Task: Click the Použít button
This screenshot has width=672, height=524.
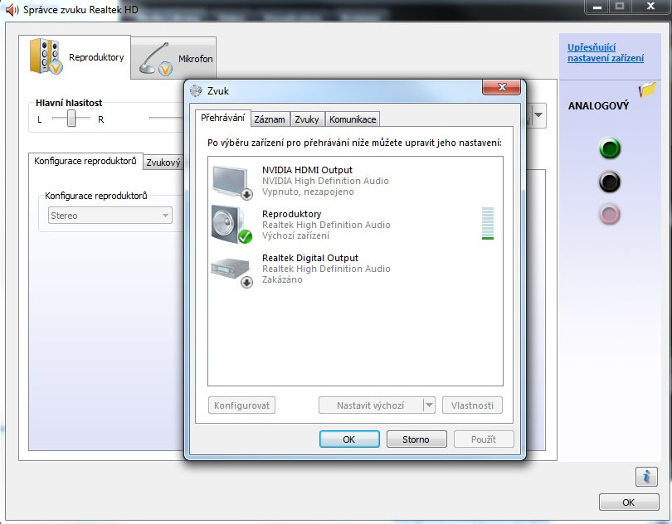Action: (x=484, y=439)
